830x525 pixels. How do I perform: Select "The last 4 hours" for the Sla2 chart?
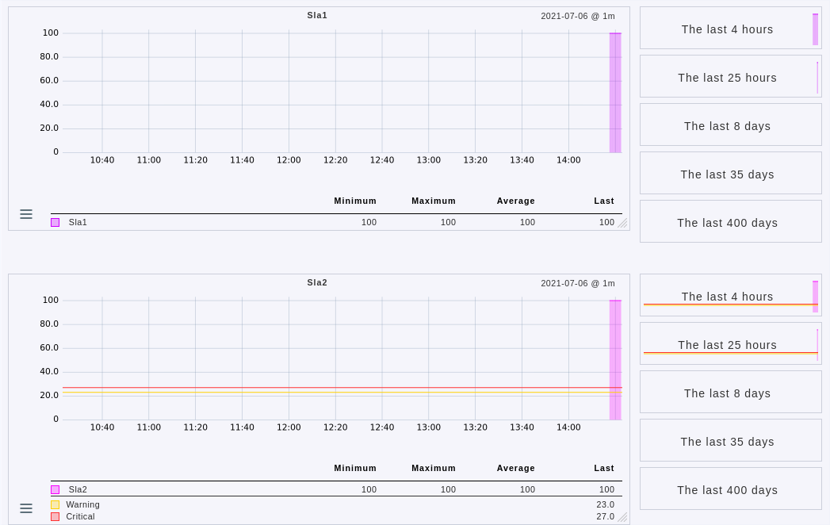pos(727,296)
